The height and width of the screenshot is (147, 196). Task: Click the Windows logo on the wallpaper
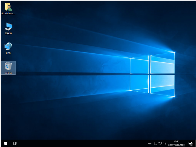152,73
